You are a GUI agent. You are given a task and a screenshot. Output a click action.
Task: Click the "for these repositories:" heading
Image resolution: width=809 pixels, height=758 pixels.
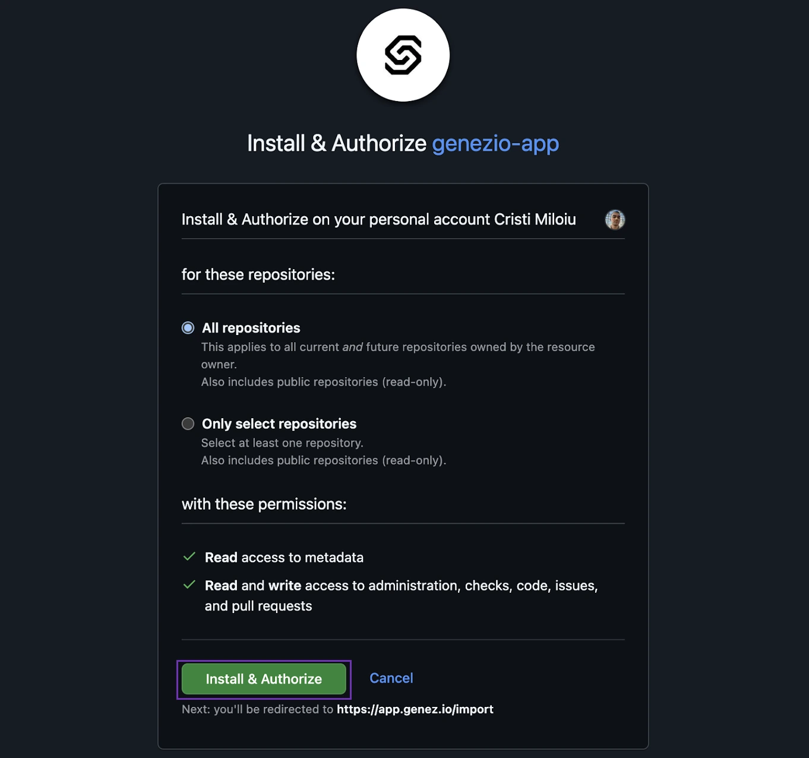point(258,274)
